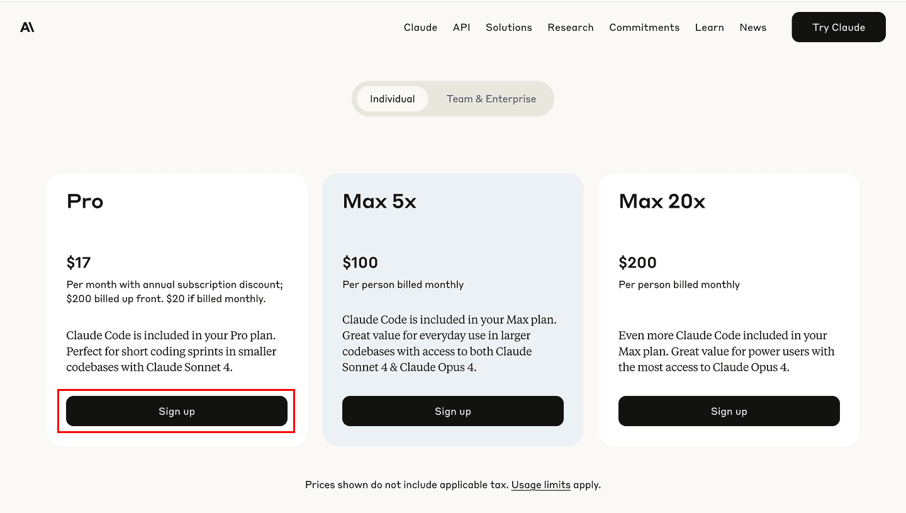Navigate to the News page

coord(752,27)
